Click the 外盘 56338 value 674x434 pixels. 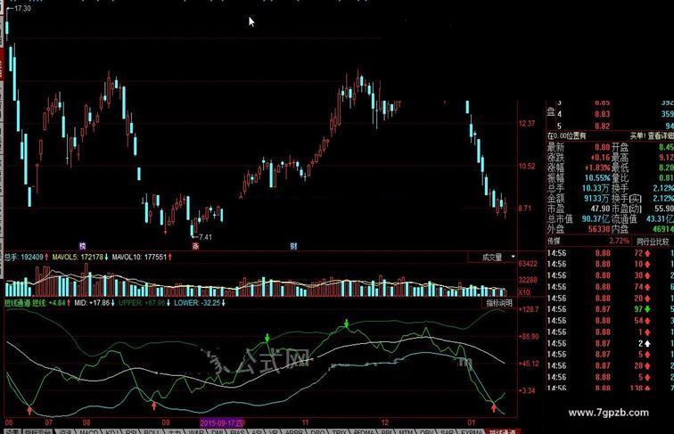pyautogui.click(x=599, y=229)
